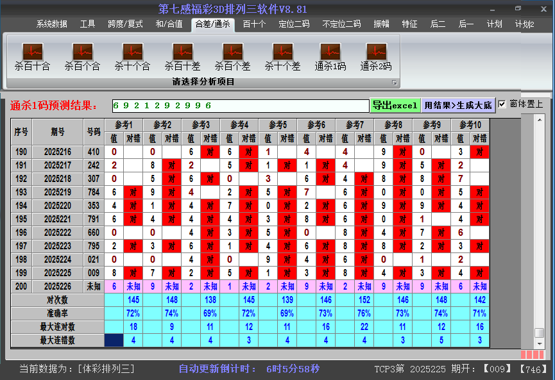Open the 杀百十合 analysis icon
Image resolution: width=555 pixels, height=380 pixels.
[32, 56]
